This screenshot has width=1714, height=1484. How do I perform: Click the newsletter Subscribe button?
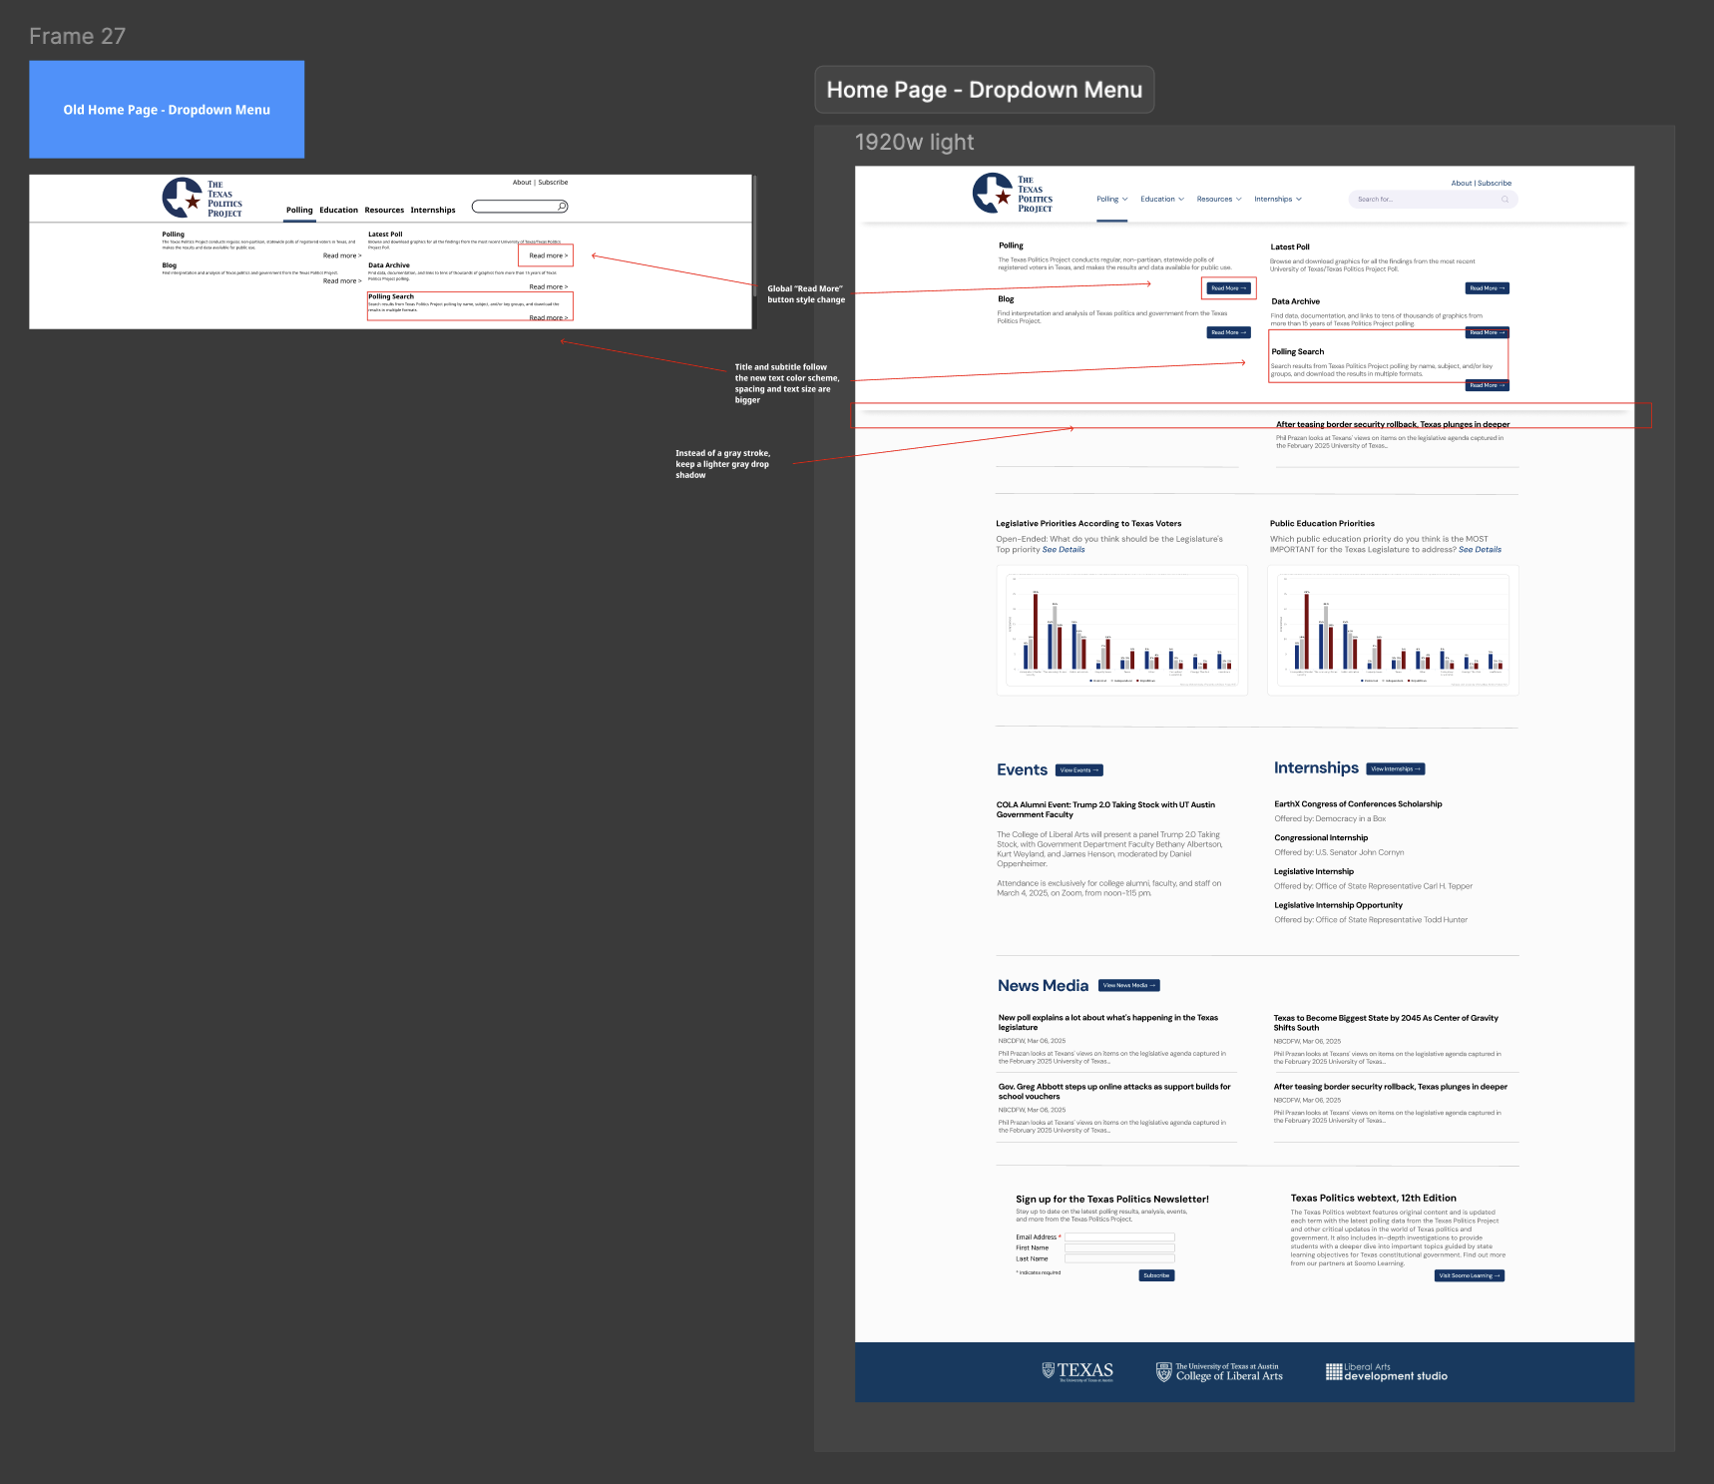[x=1156, y=1275]
